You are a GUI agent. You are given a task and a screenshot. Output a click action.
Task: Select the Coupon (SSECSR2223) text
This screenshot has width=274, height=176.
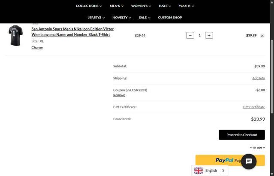point(130,90)
